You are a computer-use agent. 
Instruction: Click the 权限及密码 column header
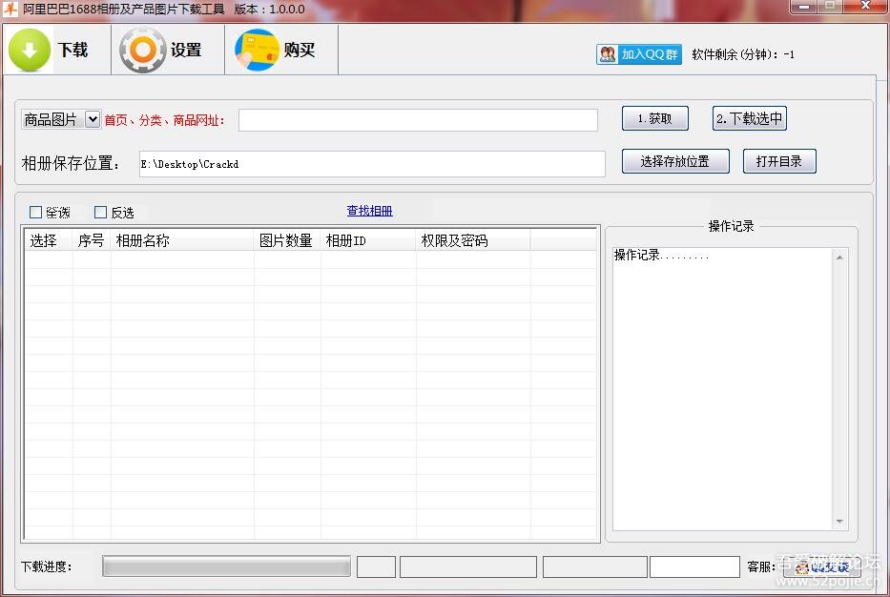tap(473, 240)
